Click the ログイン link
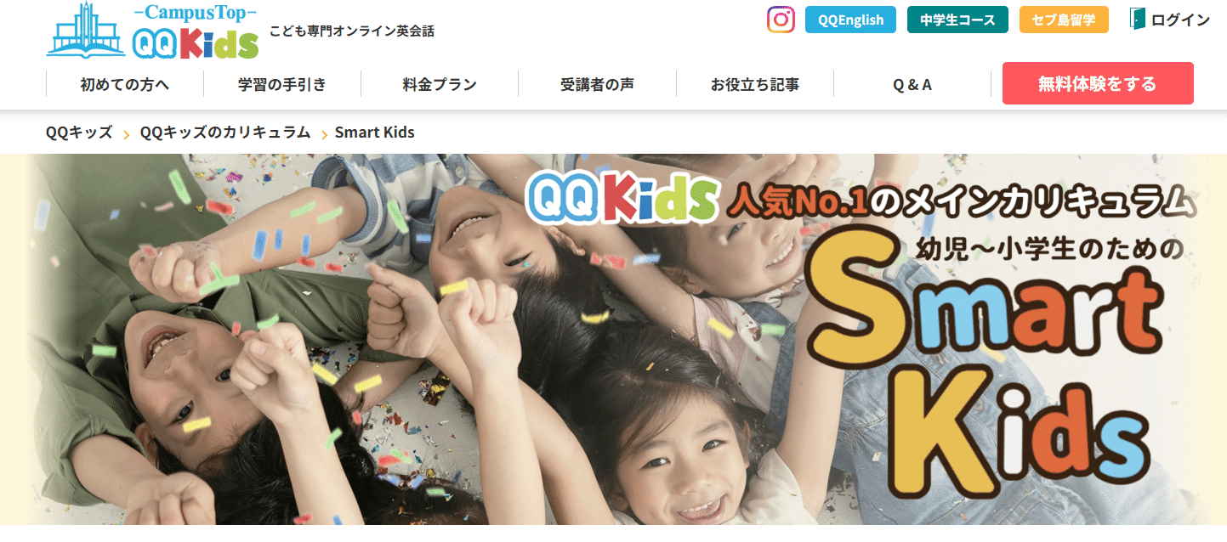Screen dimensions: 1227x542 [1180, 20]
